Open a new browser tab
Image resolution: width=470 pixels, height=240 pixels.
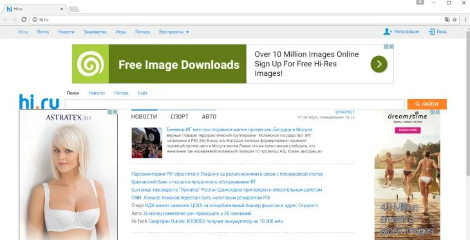click(74, 9)
